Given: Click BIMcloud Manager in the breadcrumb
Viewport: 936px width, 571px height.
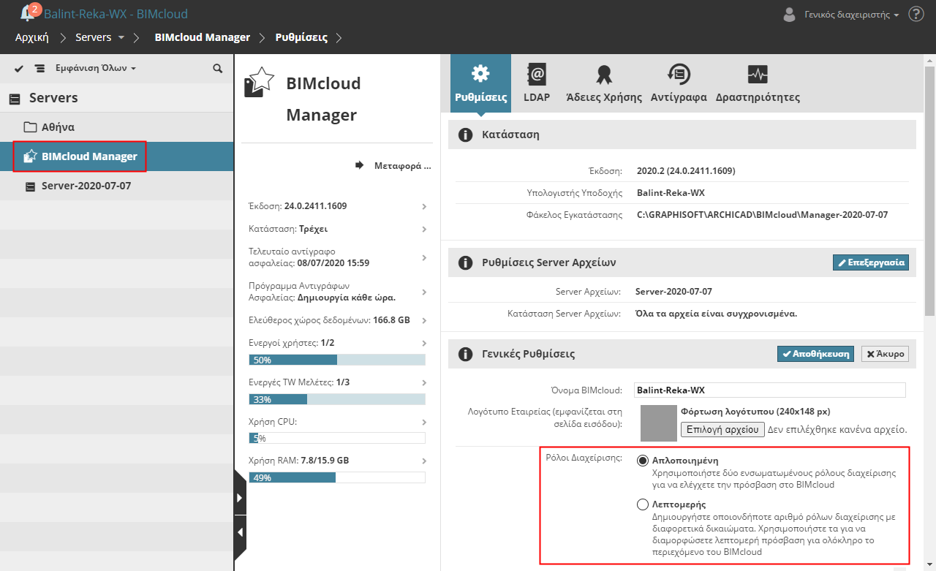Looking at the screenshot, I should tap(203, 37).
